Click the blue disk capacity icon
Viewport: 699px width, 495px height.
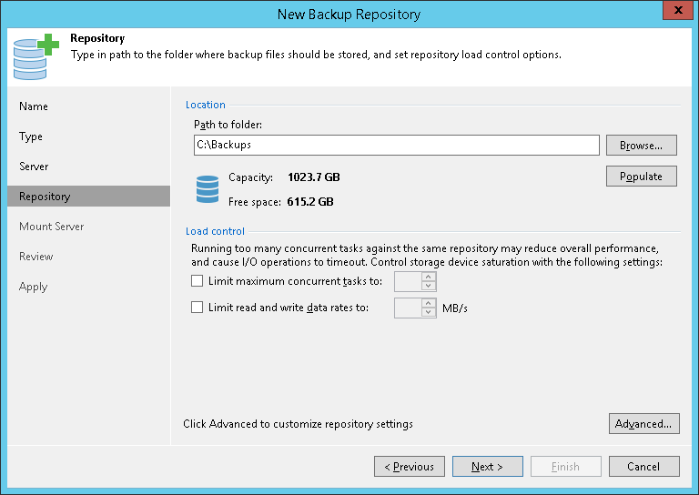tap(208, 189)
